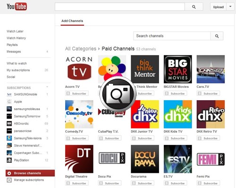Focus the Search channels field
Image resolution: width=236 pixels, height=188 pixels.
coord(172,36)
